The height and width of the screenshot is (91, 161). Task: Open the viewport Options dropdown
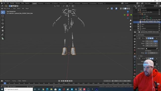[x=129, y=6]
